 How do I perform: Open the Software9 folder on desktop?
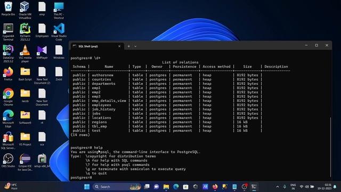[25, 117]
